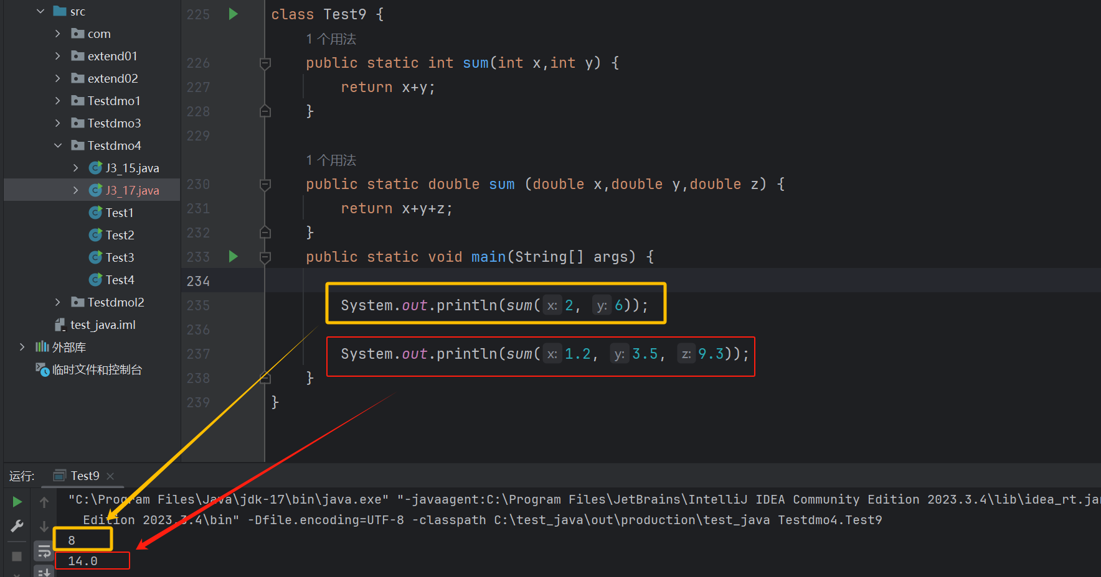Open run configuration wrench settings
Screen dimensions: 1101x577
[x=17, y=526]
